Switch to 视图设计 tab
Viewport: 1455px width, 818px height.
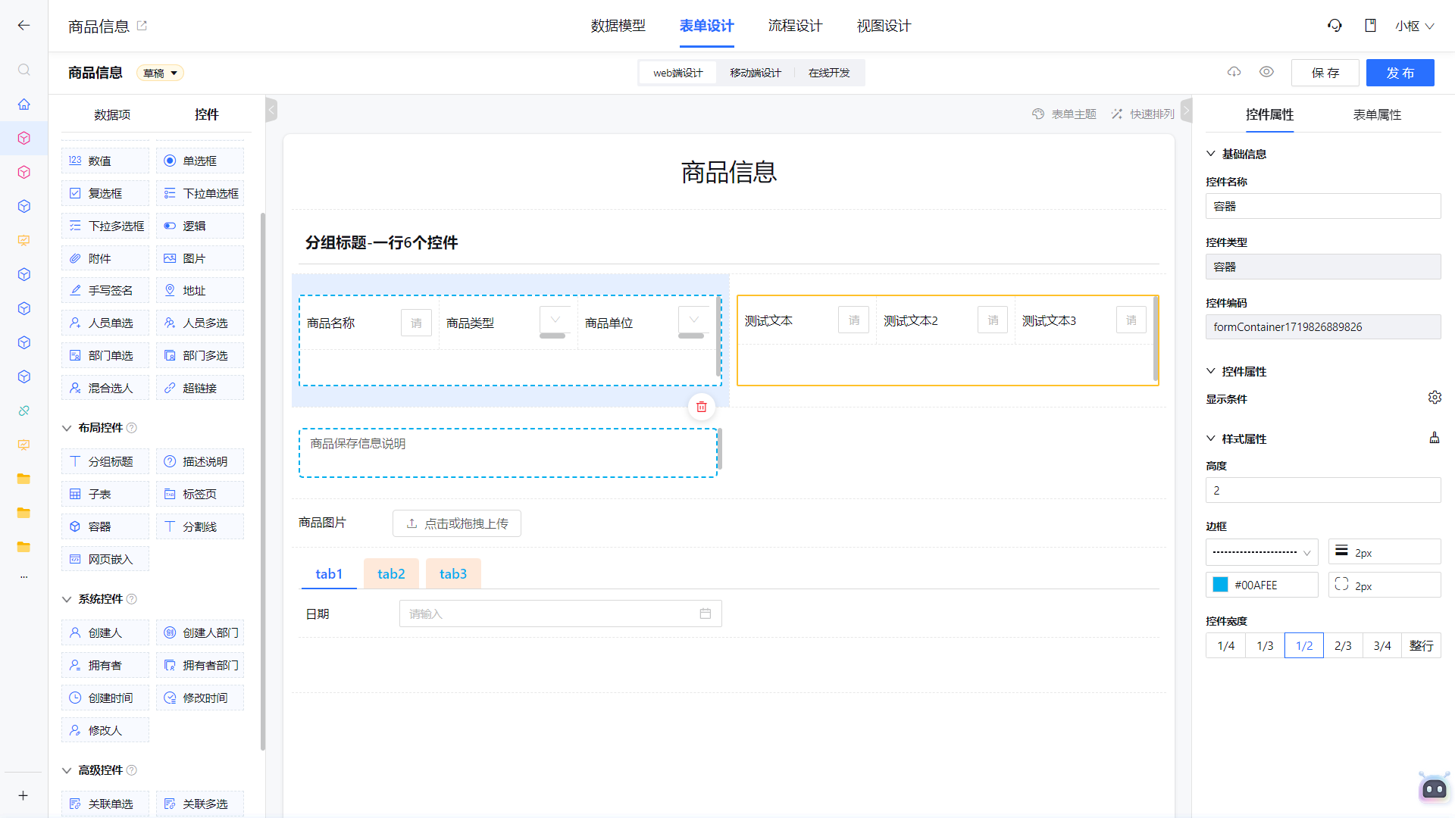click(x=884, y=26)
